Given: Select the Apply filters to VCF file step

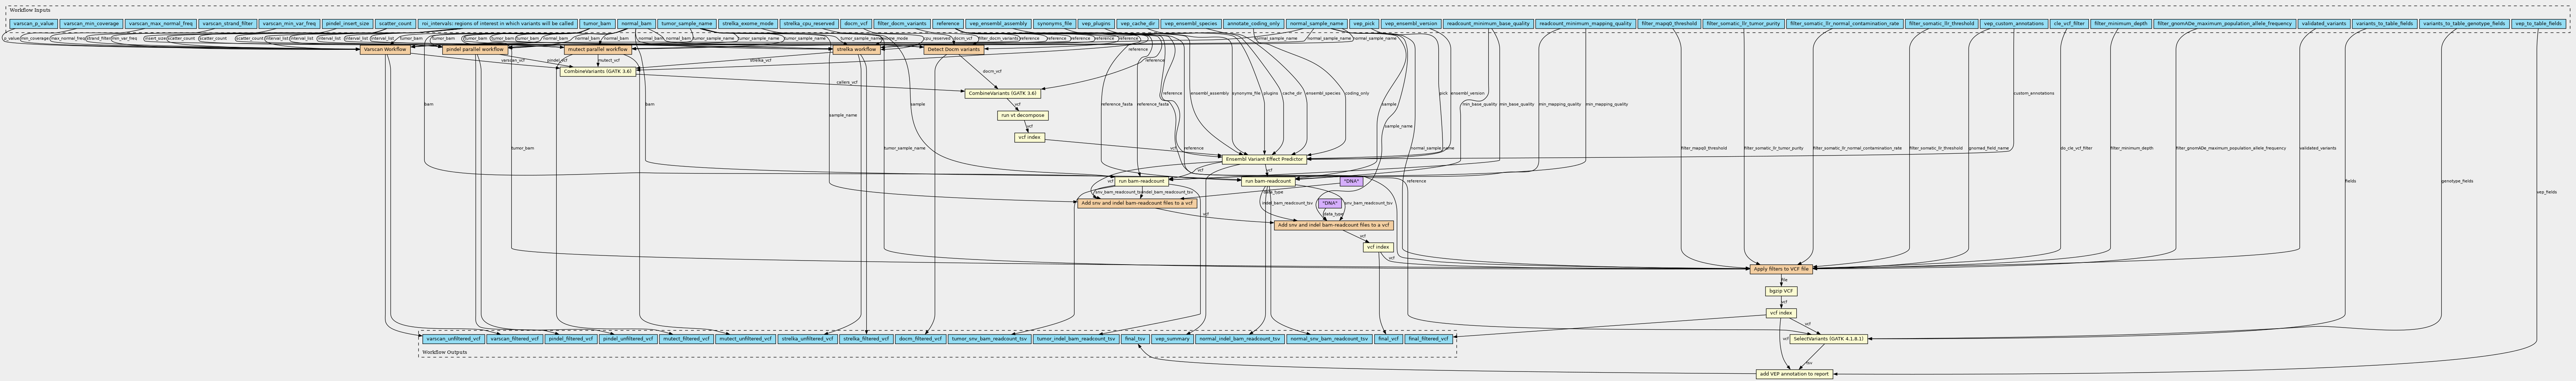Looking at the screenshot, I should (1781, 269).
